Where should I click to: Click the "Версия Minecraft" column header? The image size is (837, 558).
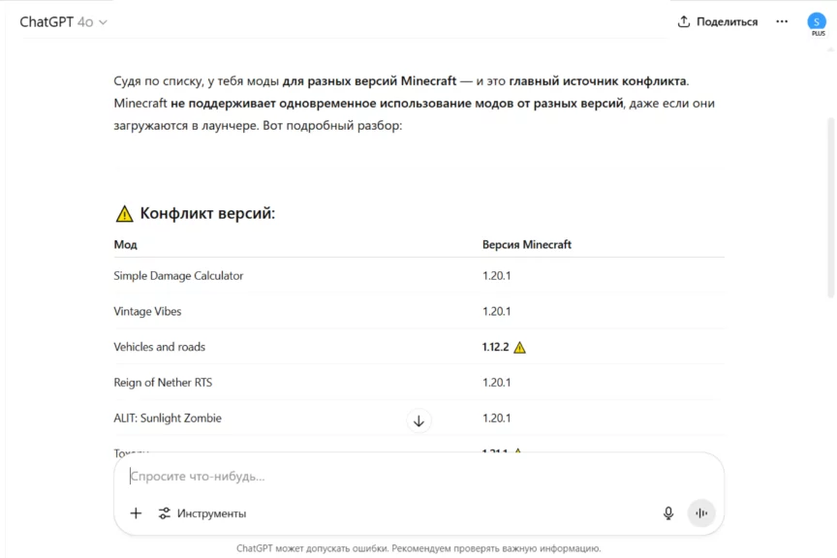coord(526,244)
